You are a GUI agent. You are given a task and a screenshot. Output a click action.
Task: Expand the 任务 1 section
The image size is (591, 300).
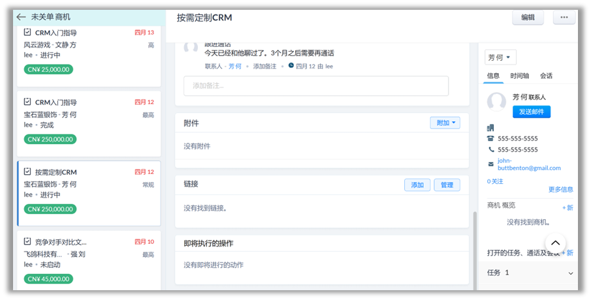click(570, 273)
